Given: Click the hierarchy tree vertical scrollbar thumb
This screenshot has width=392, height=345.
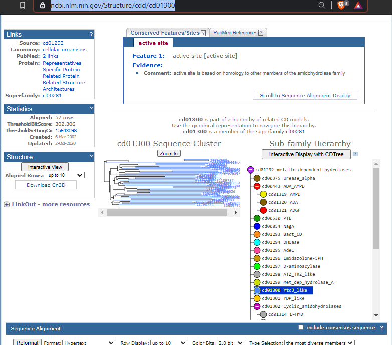Looking at the screenshot, I should pos(376,208).
